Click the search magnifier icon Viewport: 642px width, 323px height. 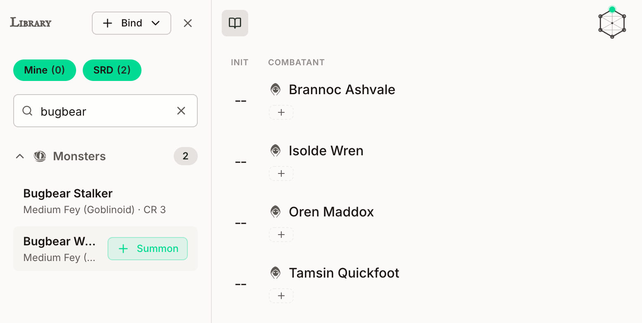27,111
